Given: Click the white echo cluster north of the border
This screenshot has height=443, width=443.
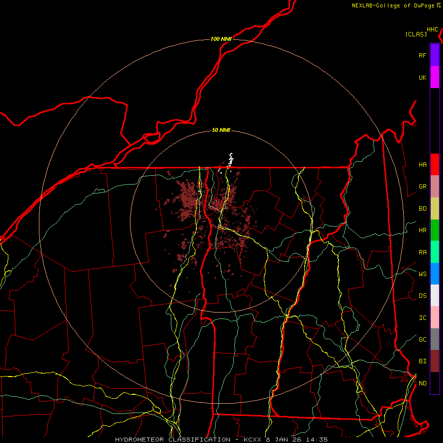Looking at the screenshot, I should pos(231,159).
